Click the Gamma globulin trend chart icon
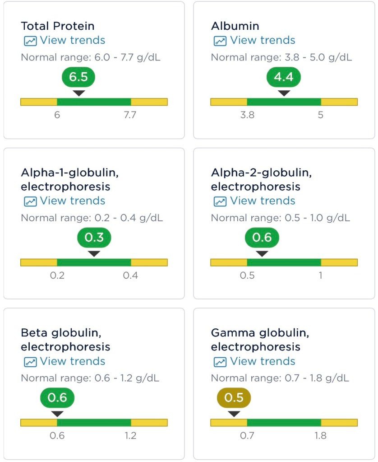Screen dimensions: 378x462 tap(220, 362)
